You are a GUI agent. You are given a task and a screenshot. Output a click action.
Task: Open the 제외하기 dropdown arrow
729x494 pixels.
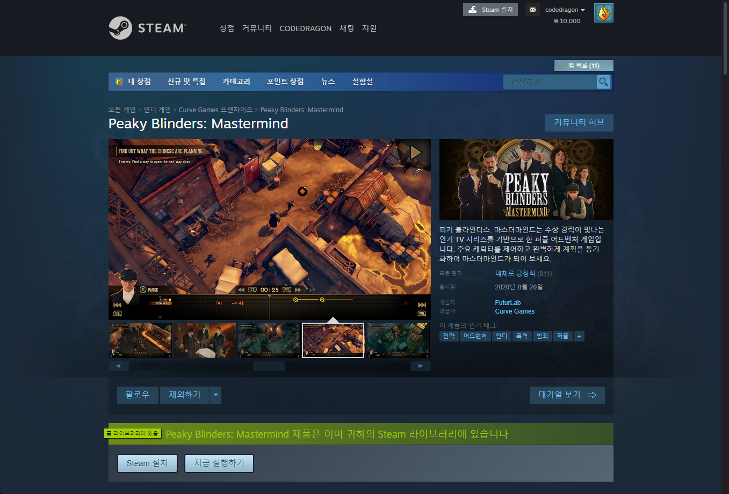(215, 395)
